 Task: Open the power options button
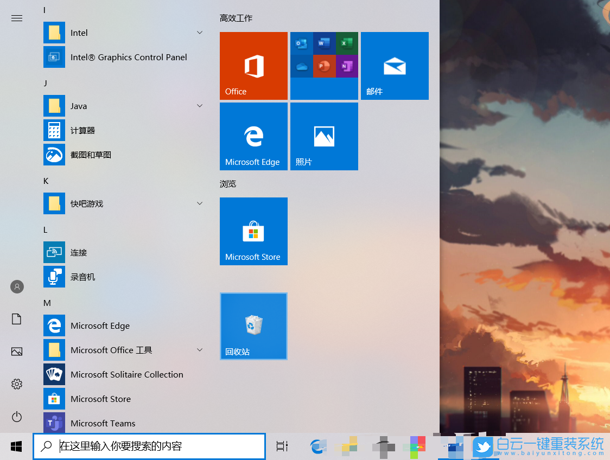click(16, 417)
